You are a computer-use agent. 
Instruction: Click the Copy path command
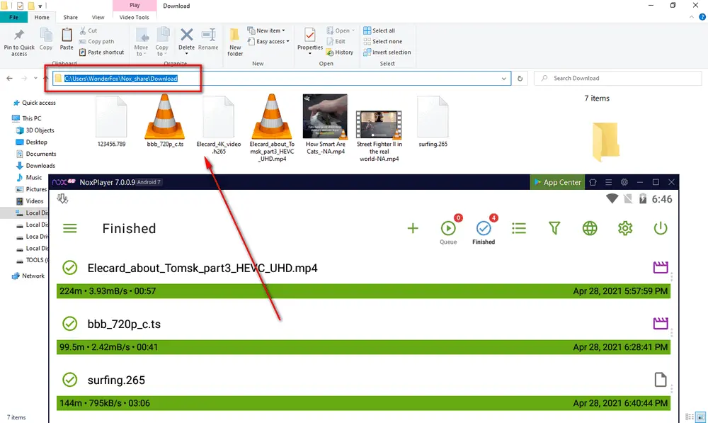pos(96,41)
